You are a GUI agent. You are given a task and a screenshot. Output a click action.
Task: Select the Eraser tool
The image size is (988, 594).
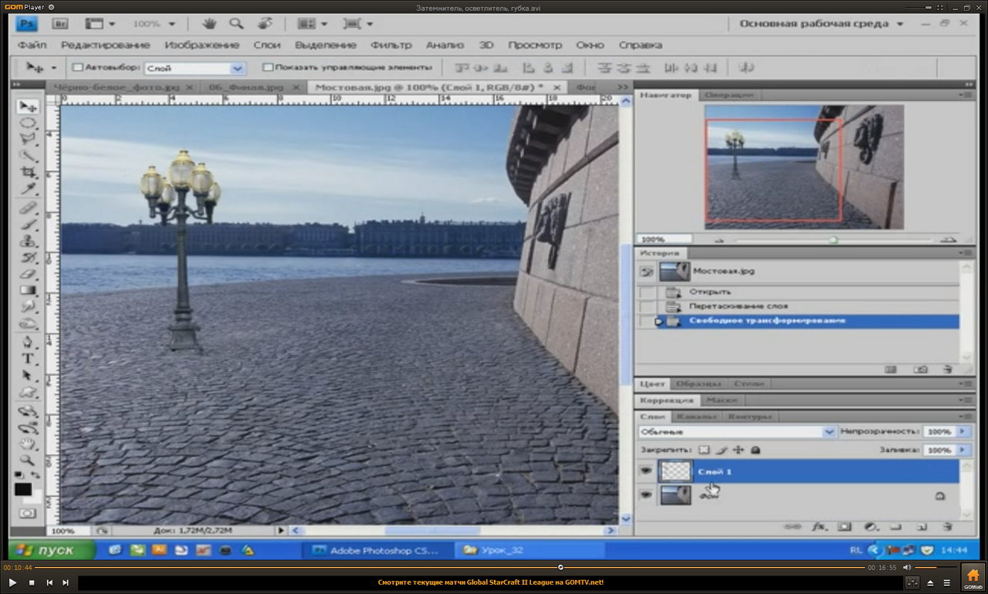(28, 274)
